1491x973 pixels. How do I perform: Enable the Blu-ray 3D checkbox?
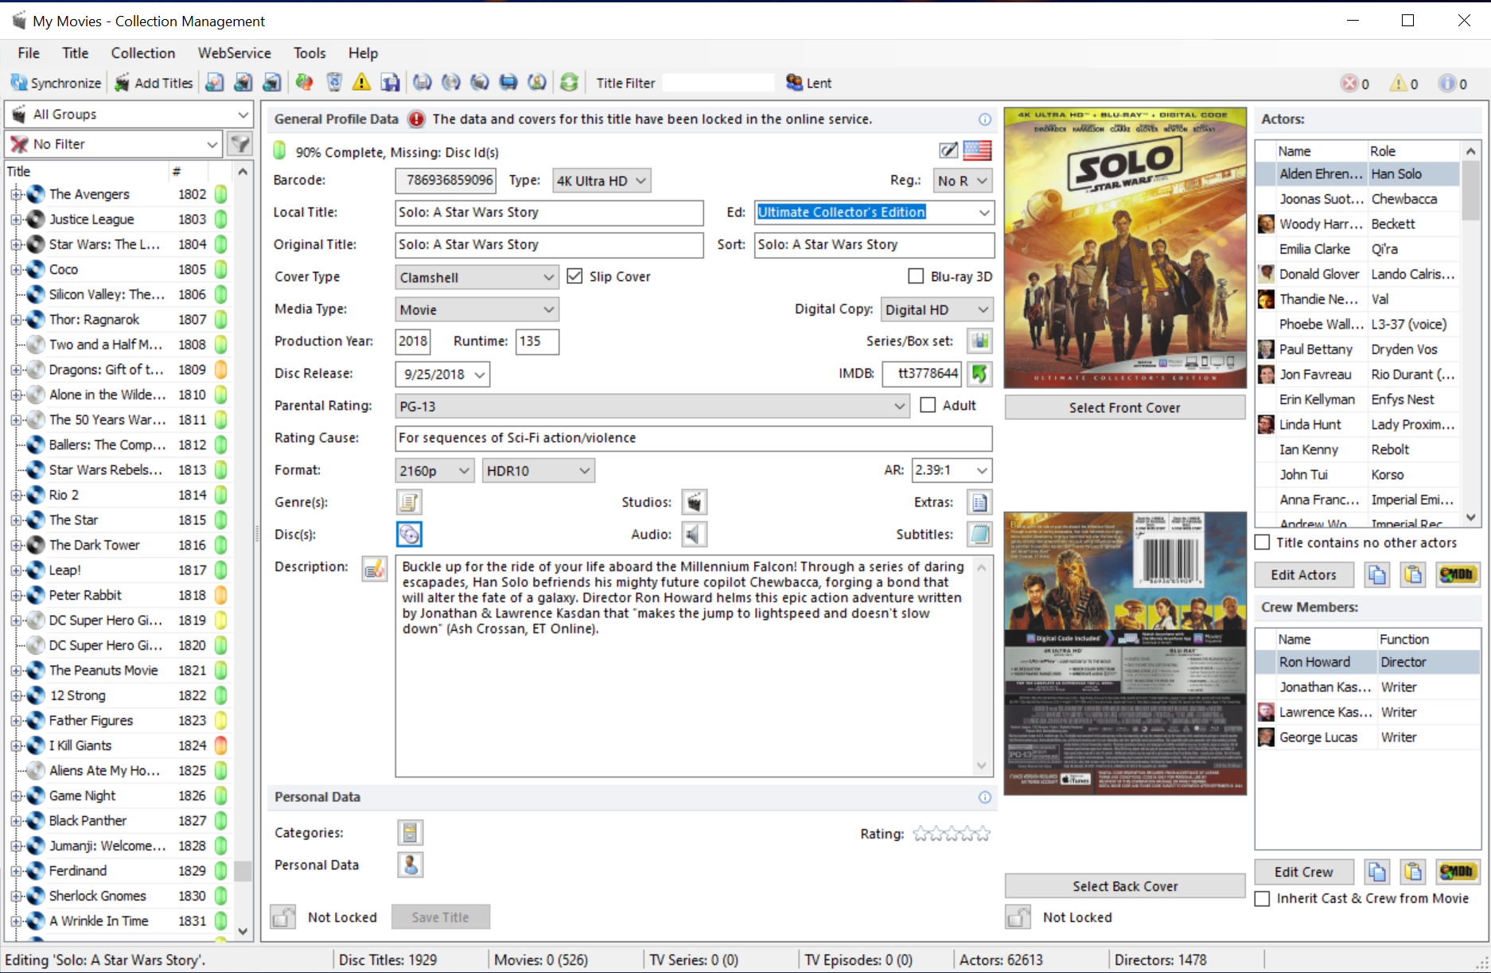coord(916,276)
